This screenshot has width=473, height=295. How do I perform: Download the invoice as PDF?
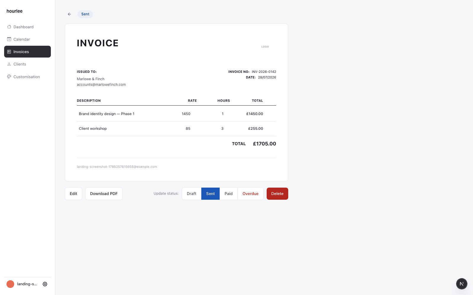(104, 194)
